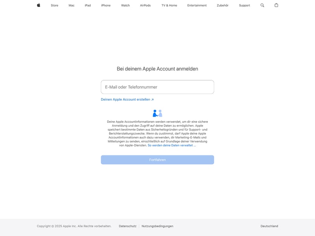Open the TV & Home menu
Viewport: 315px width, 236px height.
click(x=169, y=6)
